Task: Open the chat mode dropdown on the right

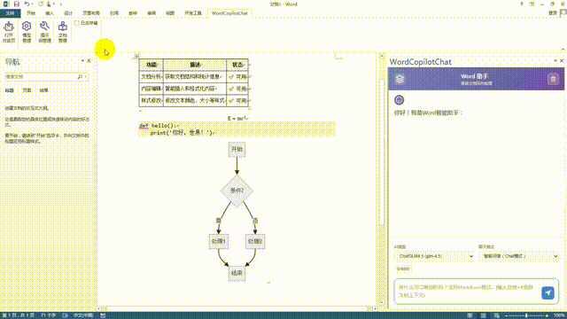Action: point(519,256)
